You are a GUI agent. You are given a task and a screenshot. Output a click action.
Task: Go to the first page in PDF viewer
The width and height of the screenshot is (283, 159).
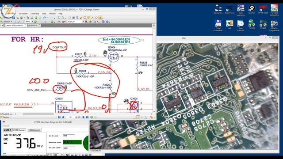59,117
